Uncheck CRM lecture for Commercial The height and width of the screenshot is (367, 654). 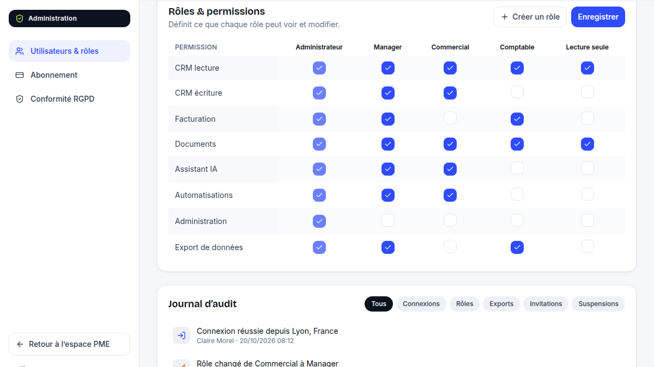[x=450, y=68]
